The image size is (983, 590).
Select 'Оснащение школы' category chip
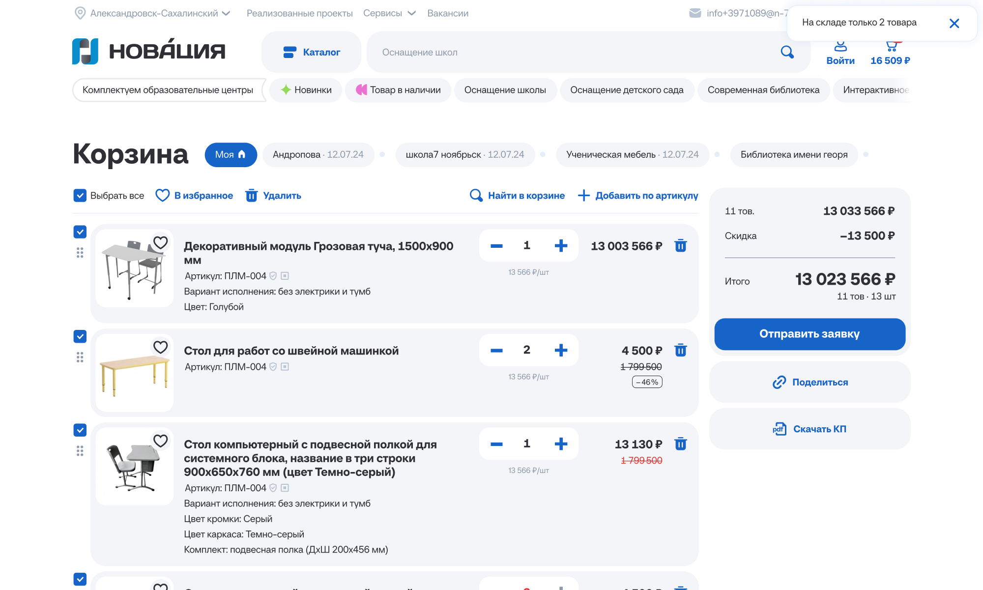[505, 90]
